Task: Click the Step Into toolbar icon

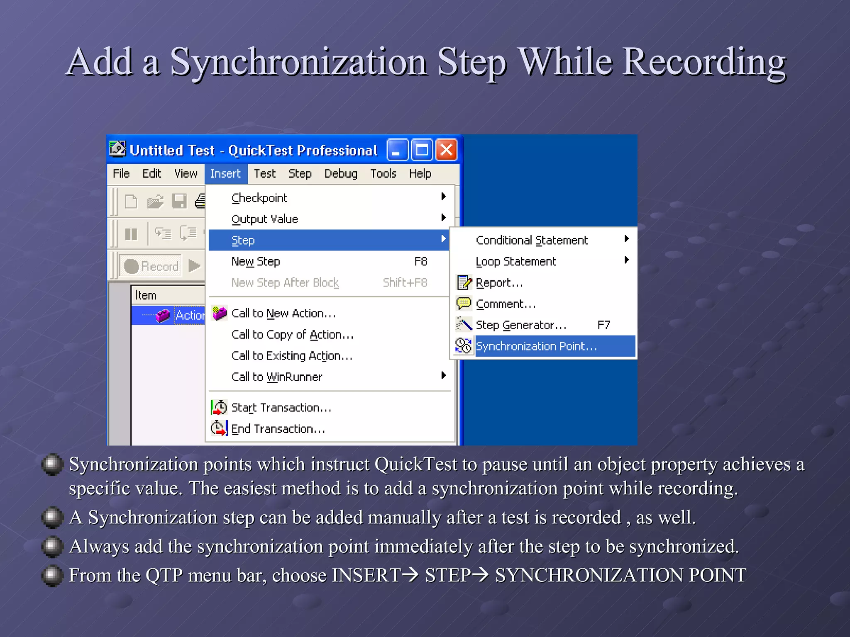Action: [163, 233]
